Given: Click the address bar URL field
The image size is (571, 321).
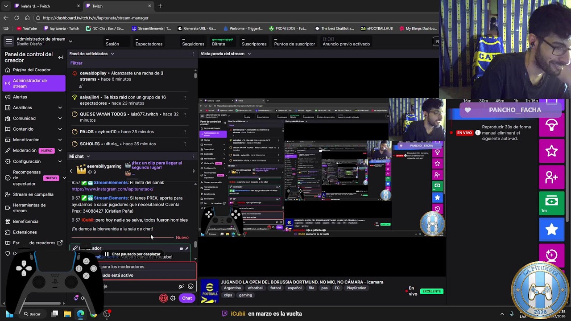Looking at the screenshot, I should 236,18.
